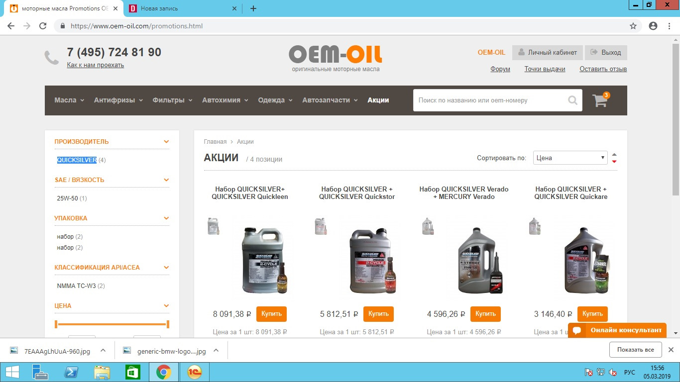
Task: Open the shopping cart icon
Action: point(601,100)
